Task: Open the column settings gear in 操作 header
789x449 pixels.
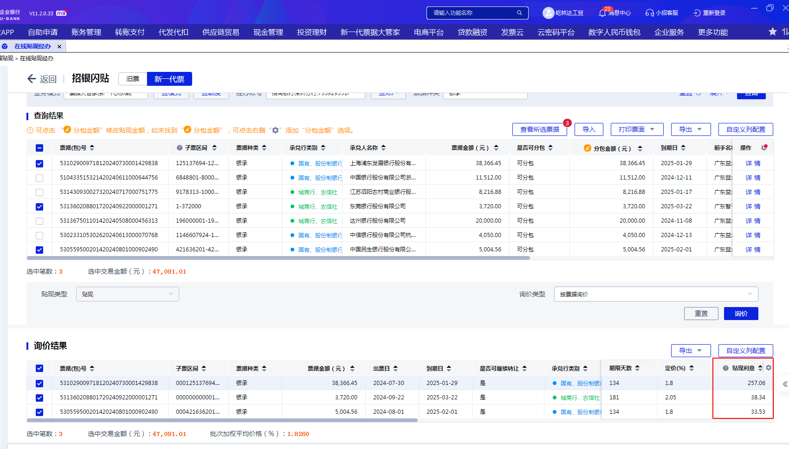Action: coord(764,148)
